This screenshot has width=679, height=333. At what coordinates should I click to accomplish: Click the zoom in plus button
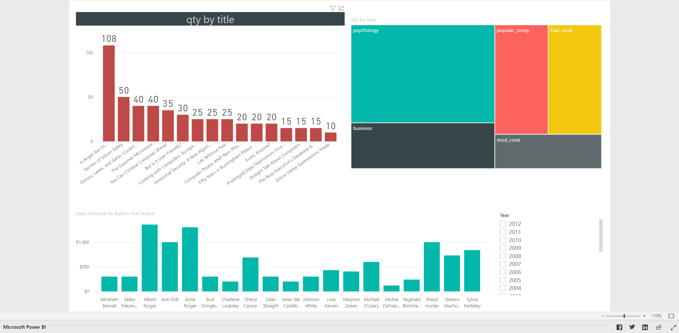(x=644, y=316)
